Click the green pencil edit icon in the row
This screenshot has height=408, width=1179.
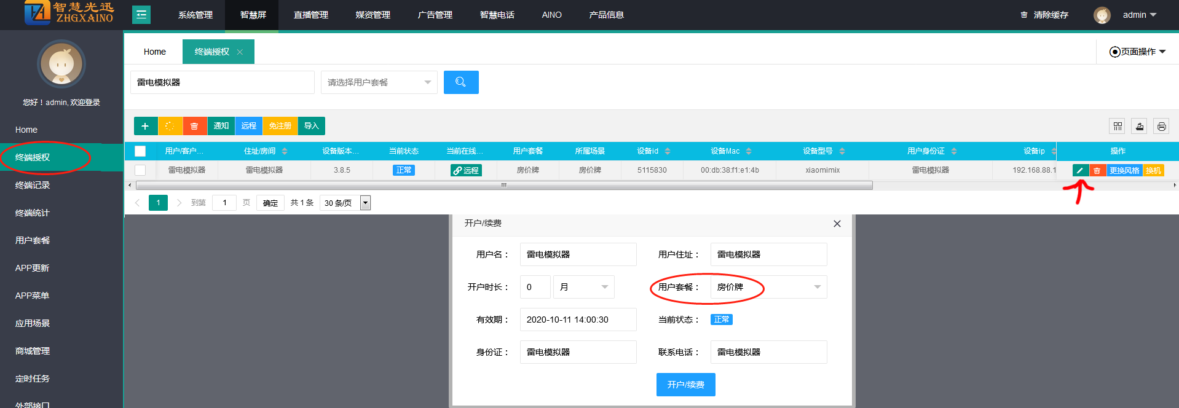point(1080,170)
